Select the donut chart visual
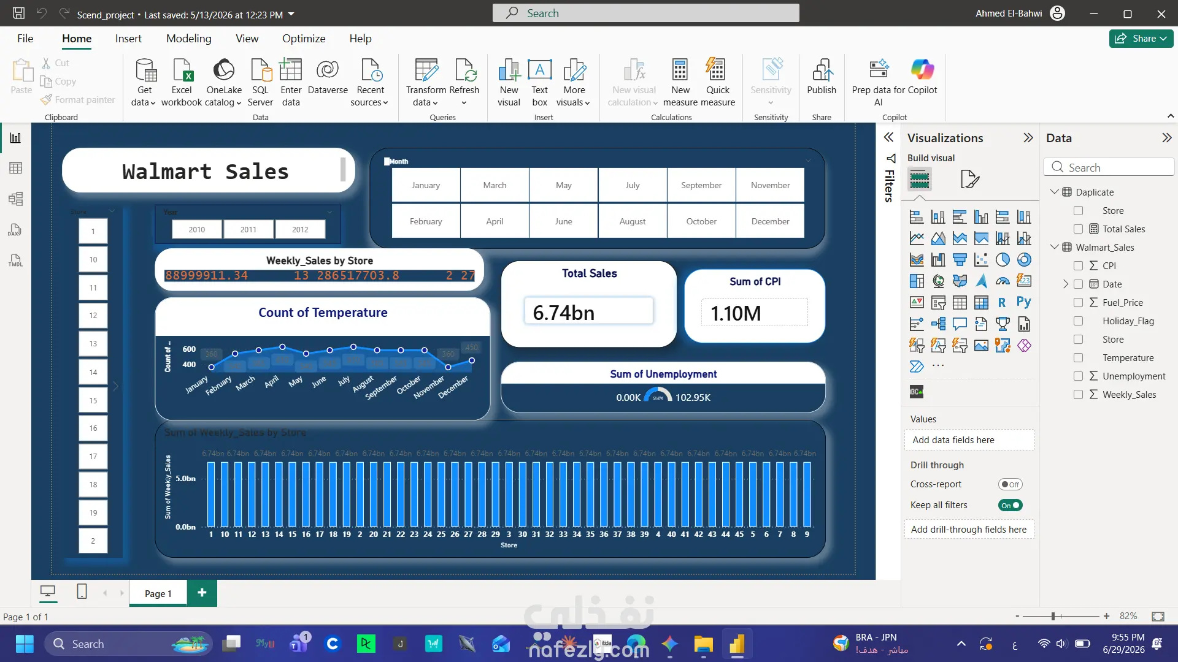The image size is (1178, 662). coord(1024,260)
